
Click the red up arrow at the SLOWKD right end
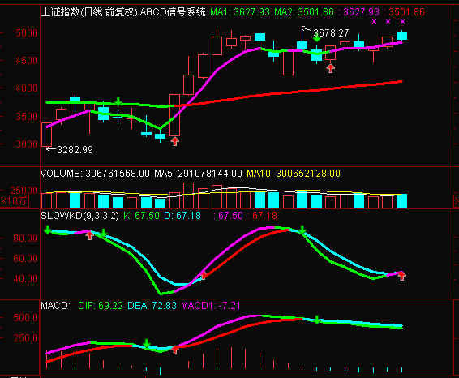coord(401,276)
